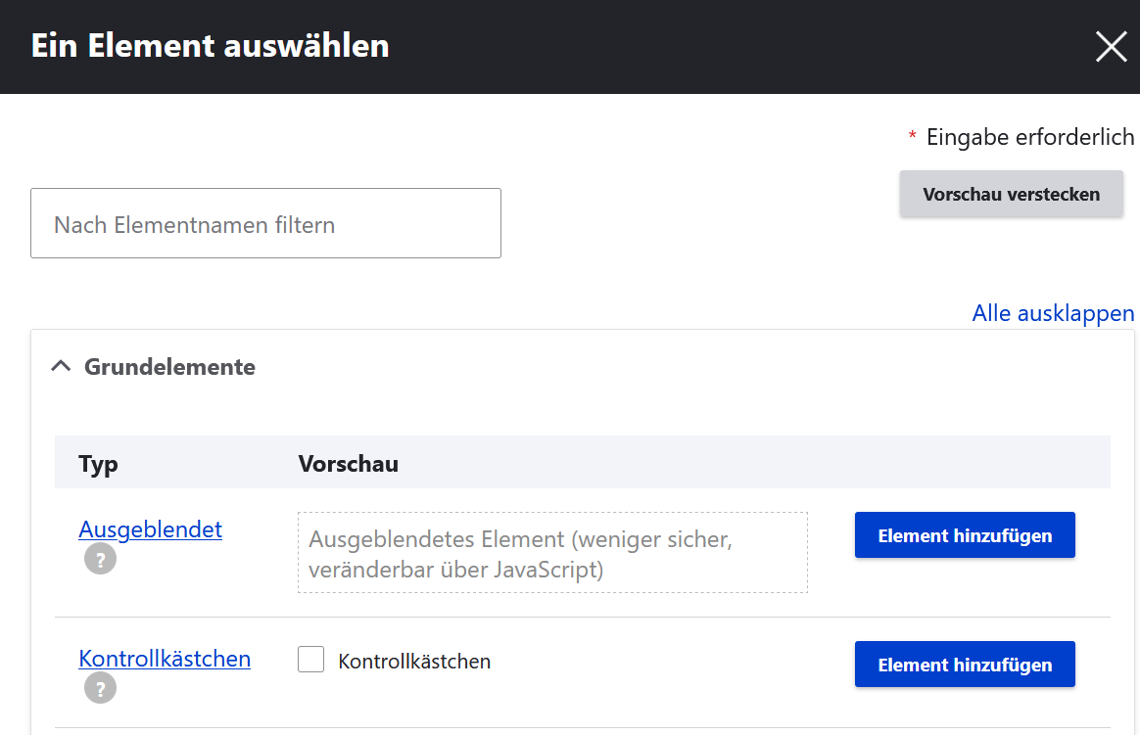The width and height of the screenshot is (1140, 735).
Task: Tick the Kontrollkästchen preview checkbox
Action: tap(311, 660)
